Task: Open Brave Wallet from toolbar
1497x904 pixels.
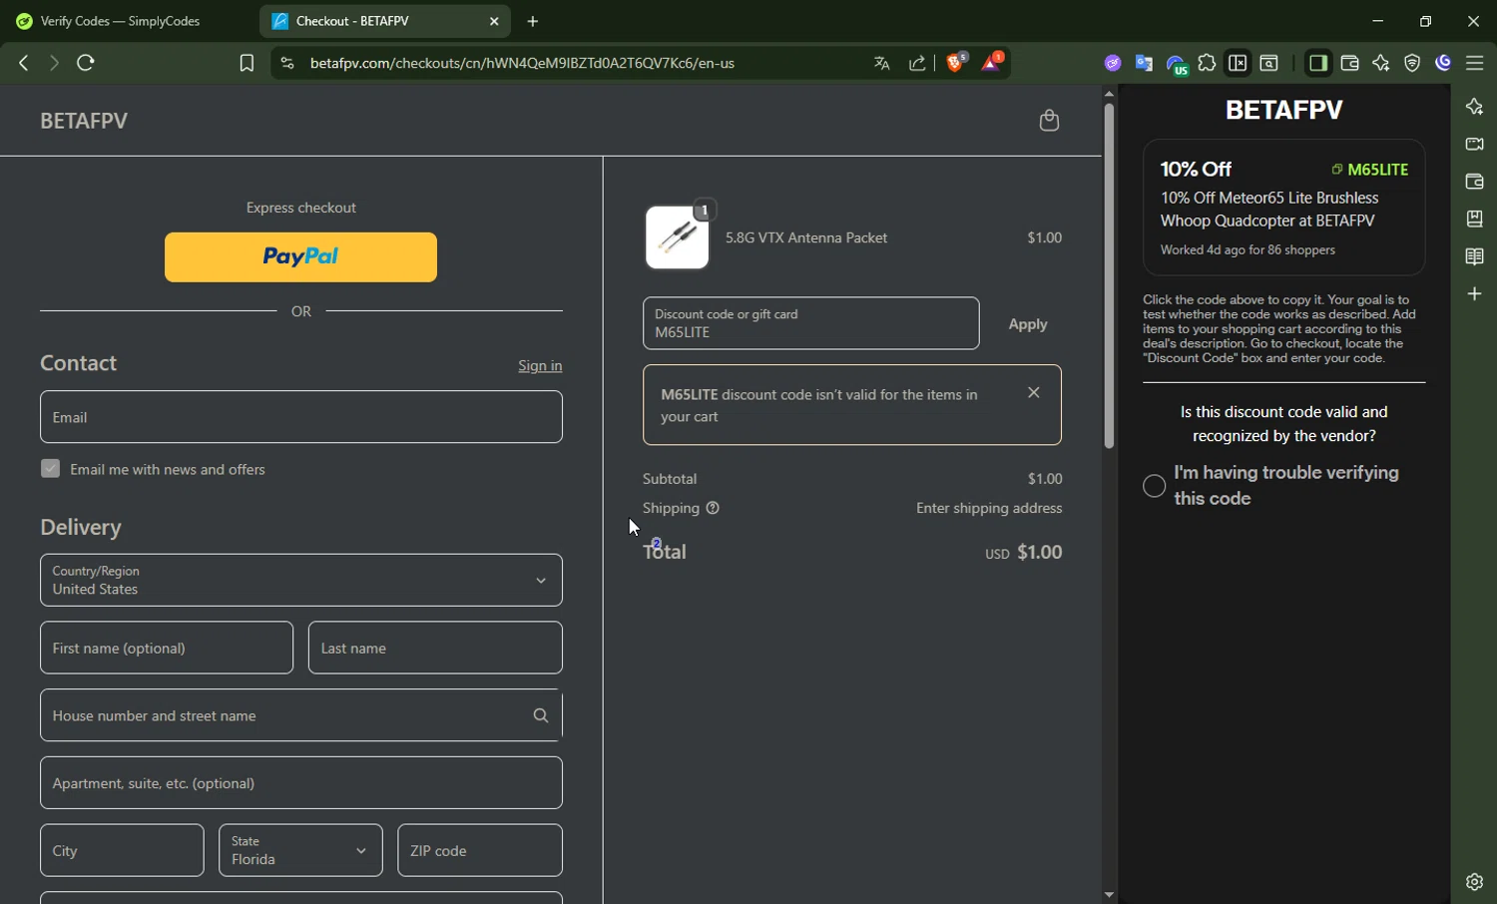Action: (x=1349, y=63)
